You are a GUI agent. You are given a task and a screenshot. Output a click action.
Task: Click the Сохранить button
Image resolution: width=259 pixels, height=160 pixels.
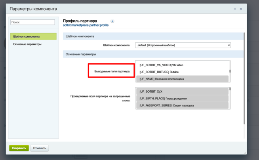[19, 148]
